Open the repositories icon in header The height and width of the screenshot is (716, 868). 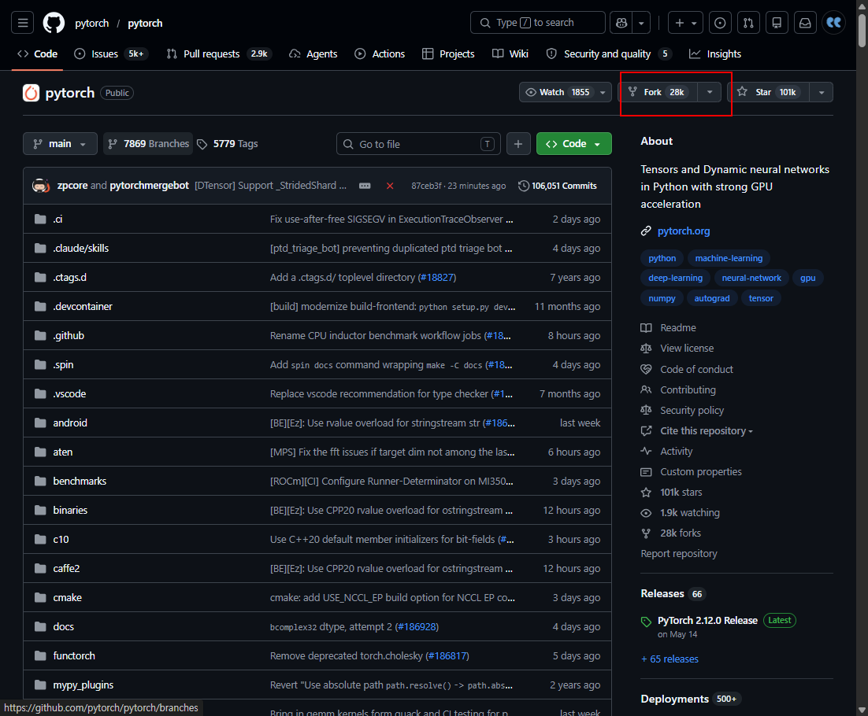[x=777, y=23]
